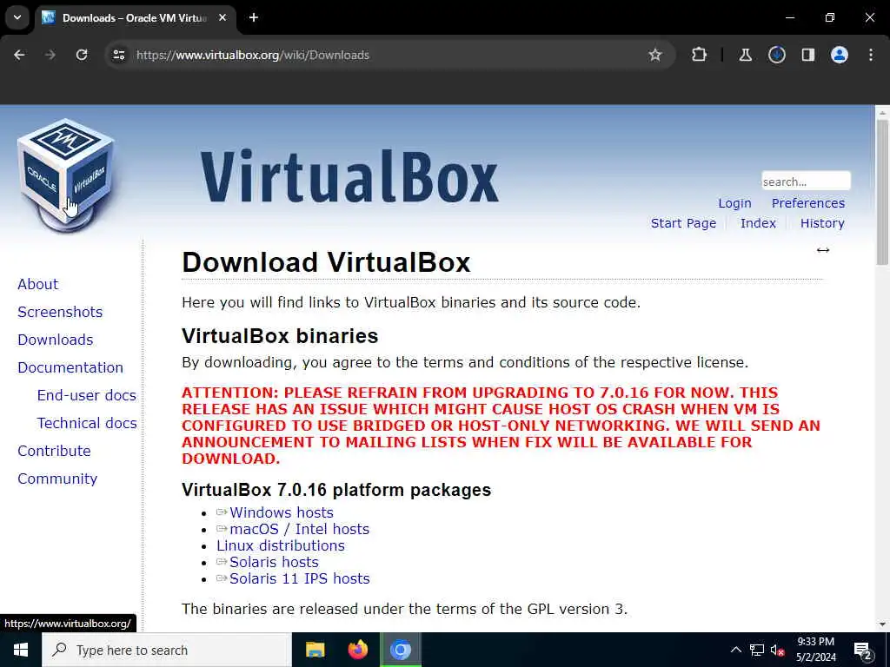Screen dimensions: 890x667
Task: Bookmark this page with the star icon
Action: pyautogui.click(x=655, y=55)
